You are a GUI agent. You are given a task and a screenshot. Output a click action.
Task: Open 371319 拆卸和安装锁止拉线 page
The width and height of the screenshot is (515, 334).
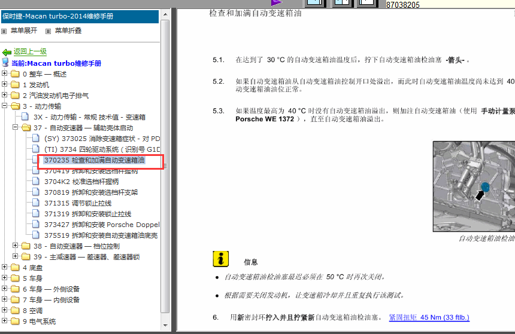(x=87, y=214)
